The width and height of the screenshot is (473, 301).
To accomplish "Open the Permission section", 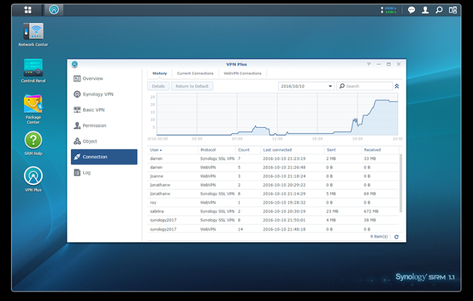I will (105, 125).
